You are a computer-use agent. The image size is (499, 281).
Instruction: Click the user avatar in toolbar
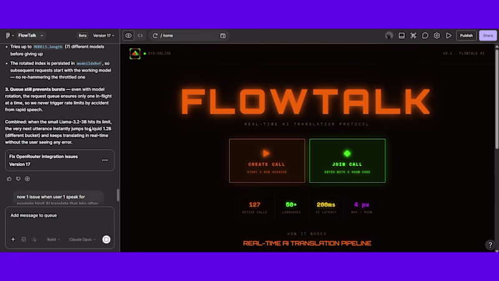[389, 36]
